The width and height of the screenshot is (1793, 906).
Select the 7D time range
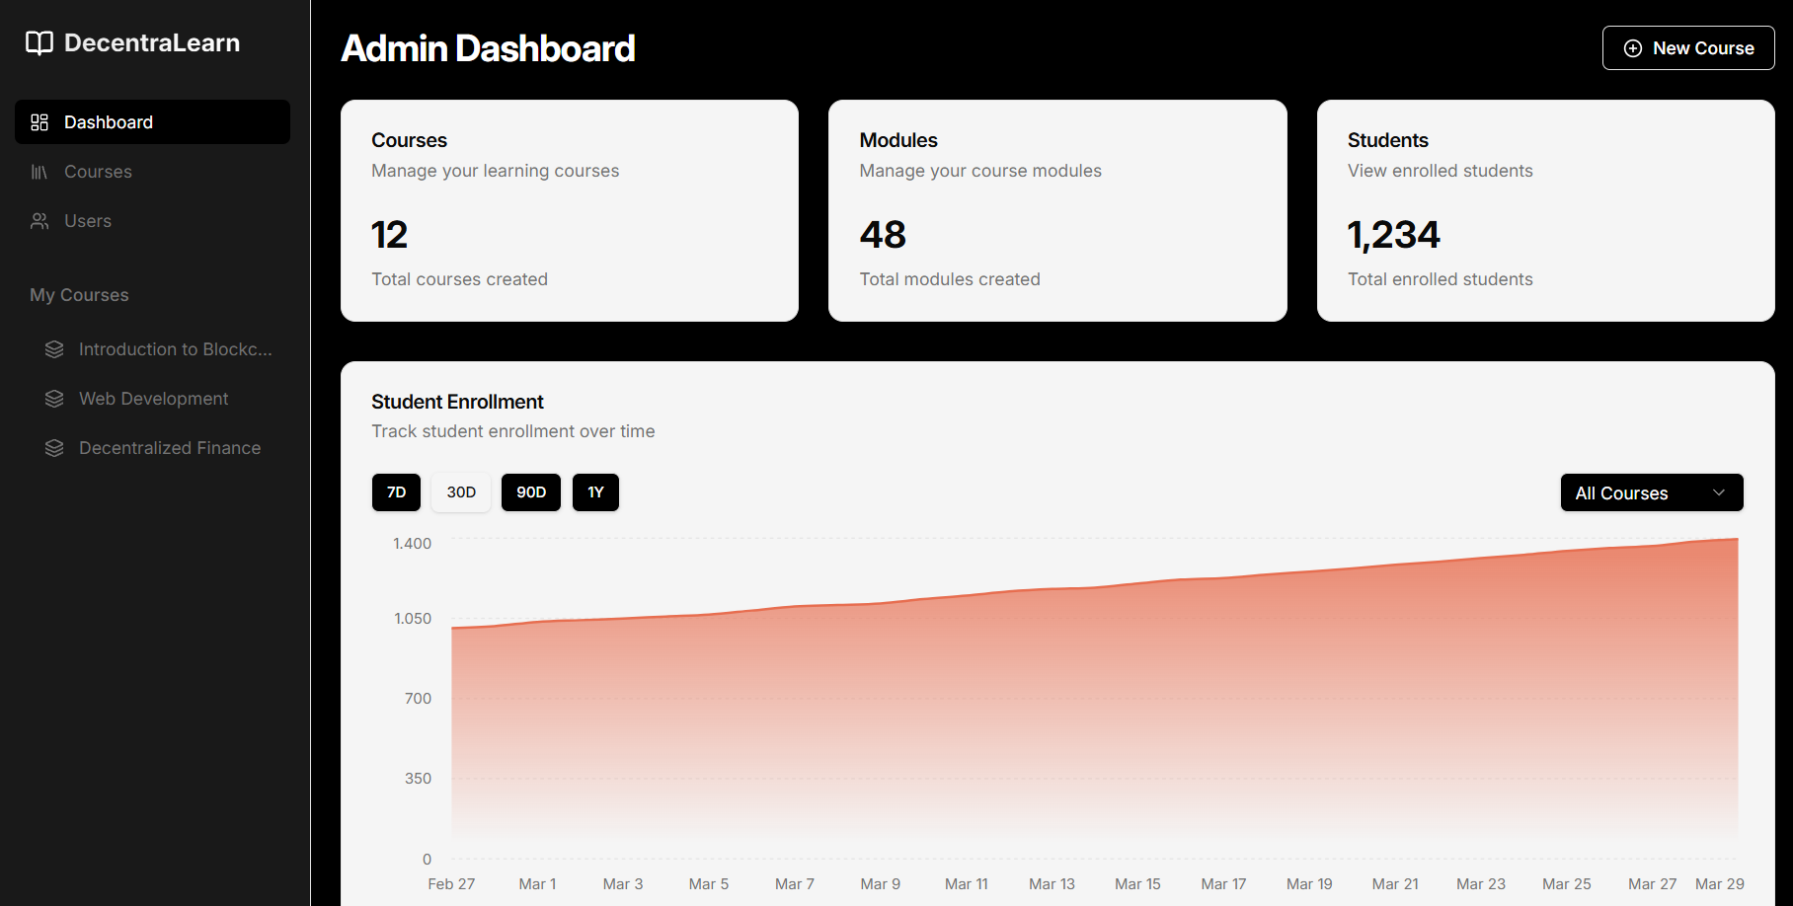(396, 492)
